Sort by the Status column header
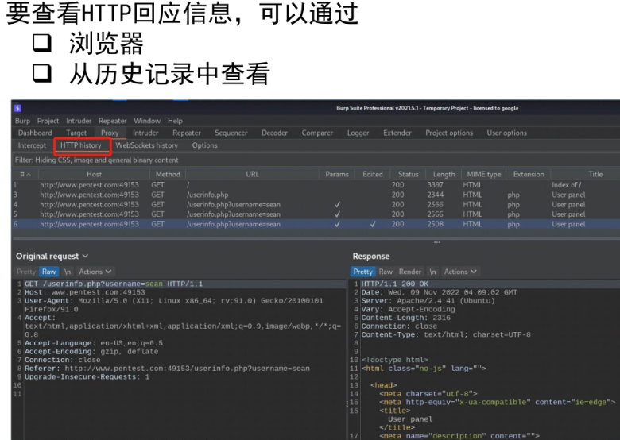 point(409,174)
